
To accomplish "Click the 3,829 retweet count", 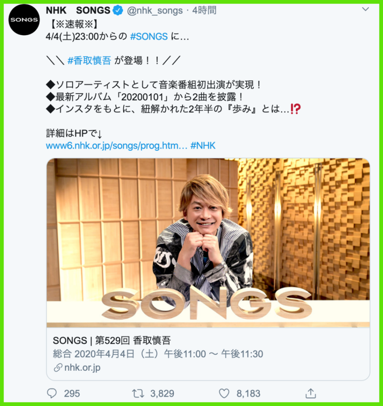I will [x=162, y=394].
